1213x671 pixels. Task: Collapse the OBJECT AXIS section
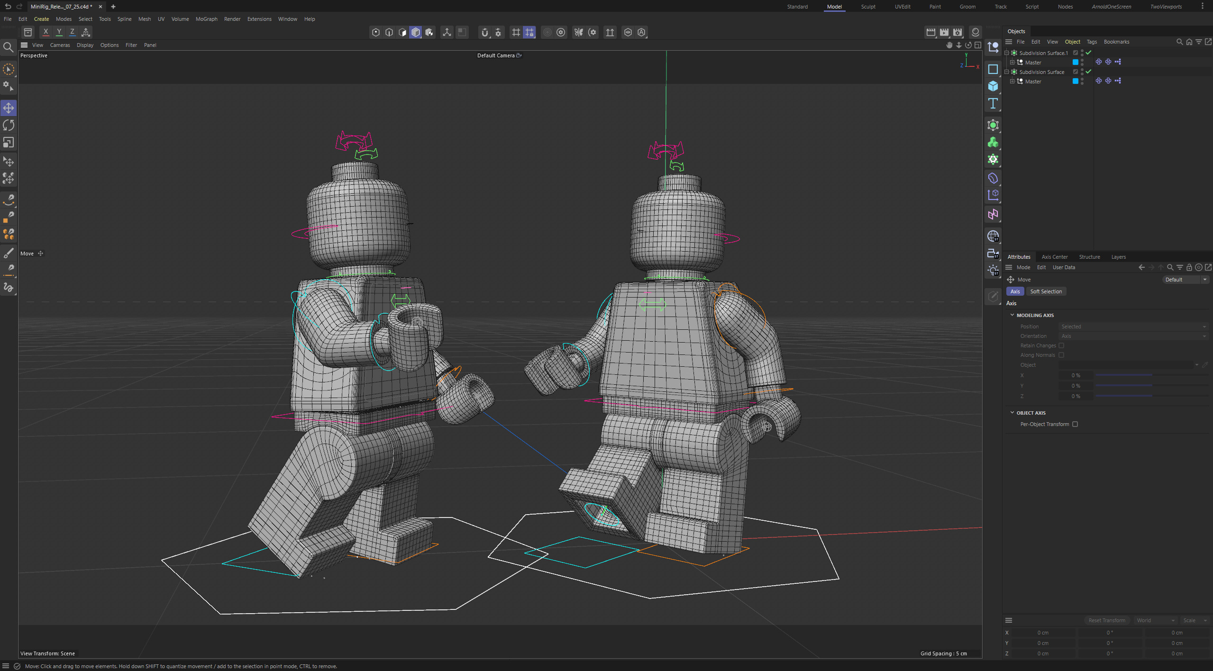[1012, 413]
